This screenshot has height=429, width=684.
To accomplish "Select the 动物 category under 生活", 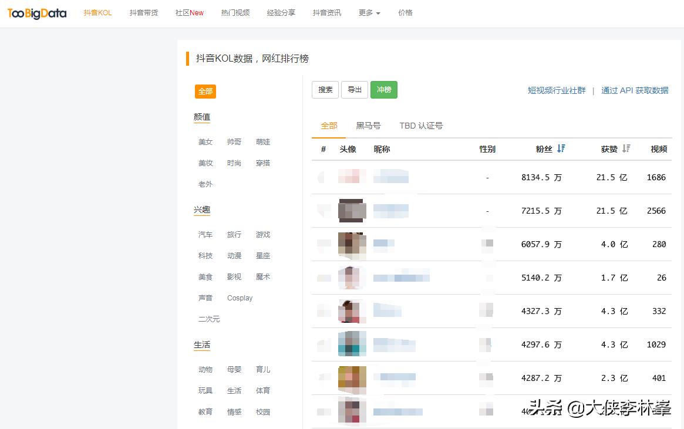I will [205, 369].
